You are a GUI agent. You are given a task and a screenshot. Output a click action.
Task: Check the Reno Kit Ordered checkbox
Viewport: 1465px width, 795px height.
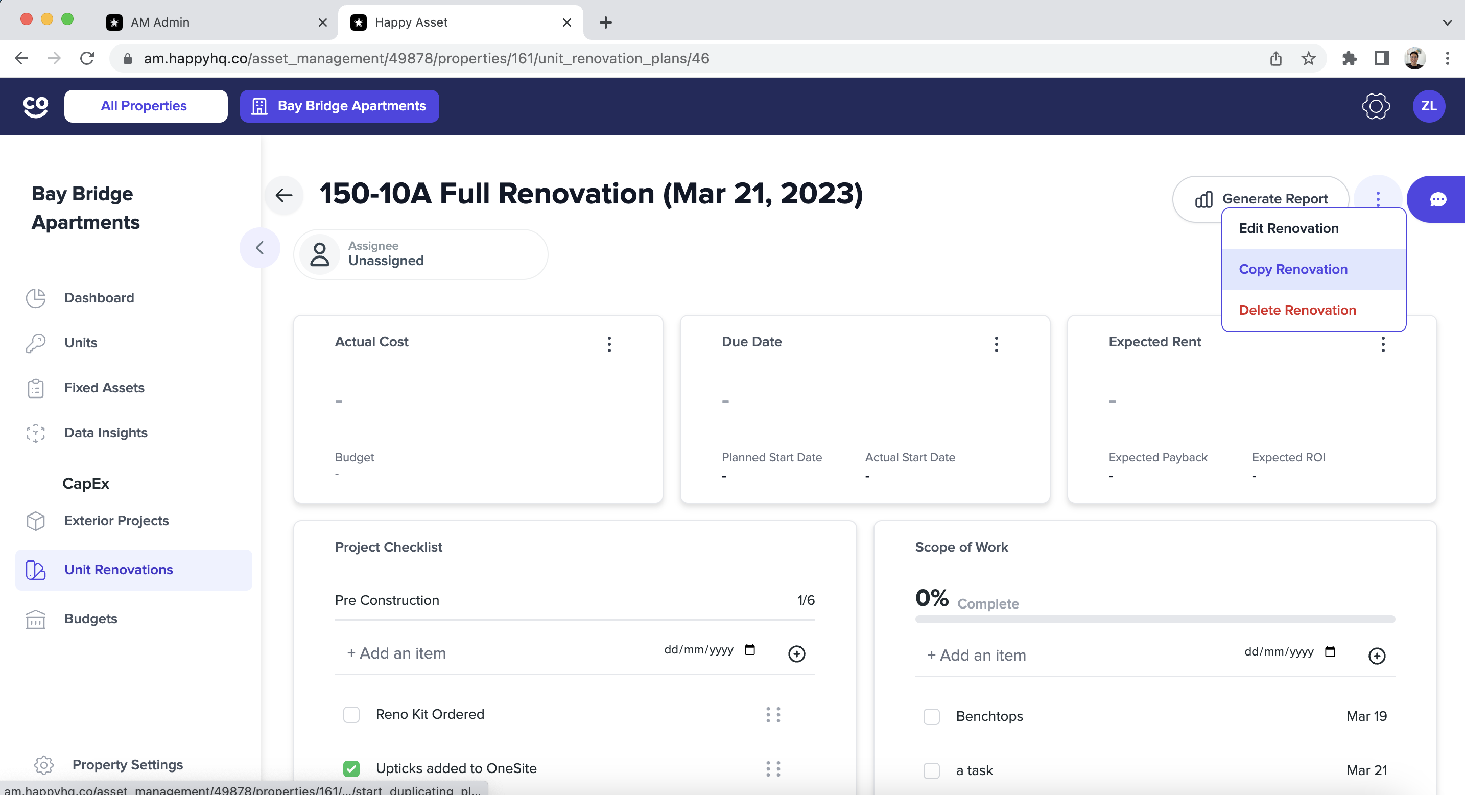click(351, 715)
